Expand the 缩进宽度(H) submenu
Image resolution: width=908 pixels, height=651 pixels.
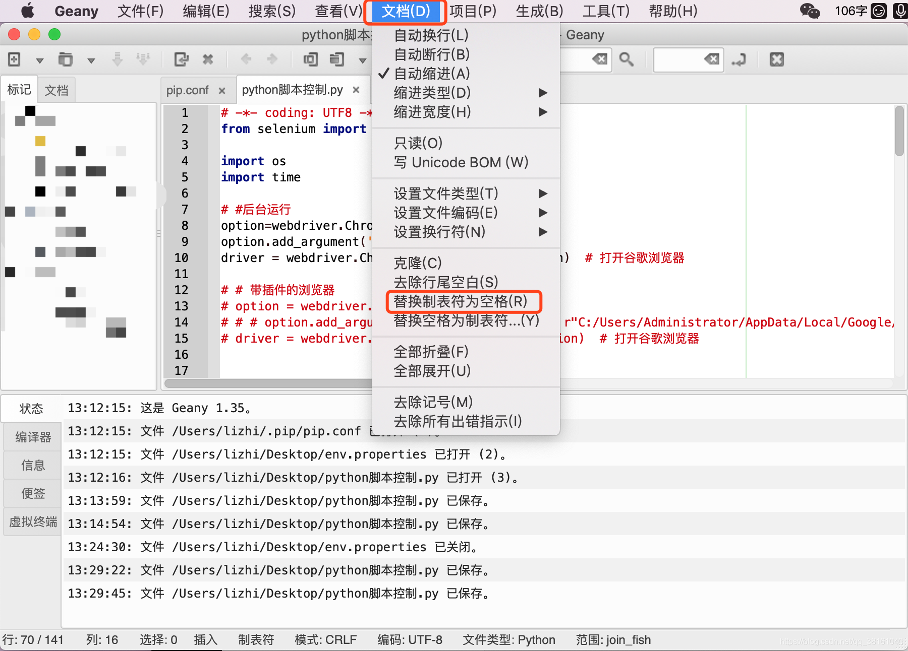[x=466, y=112]
